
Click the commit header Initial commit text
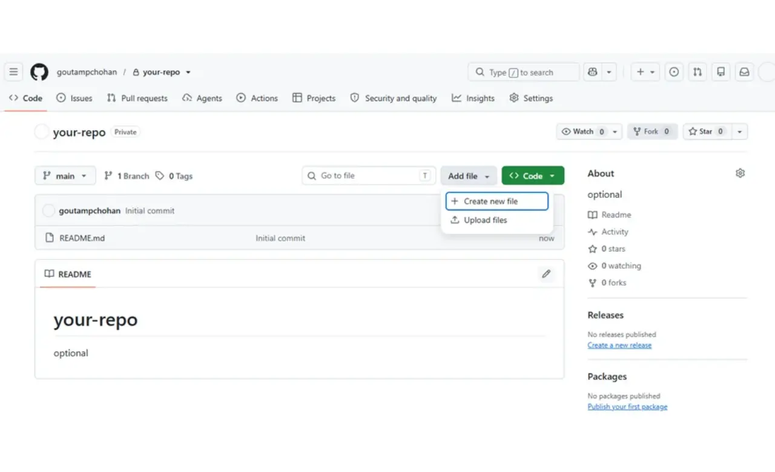(x=150, y=211)
